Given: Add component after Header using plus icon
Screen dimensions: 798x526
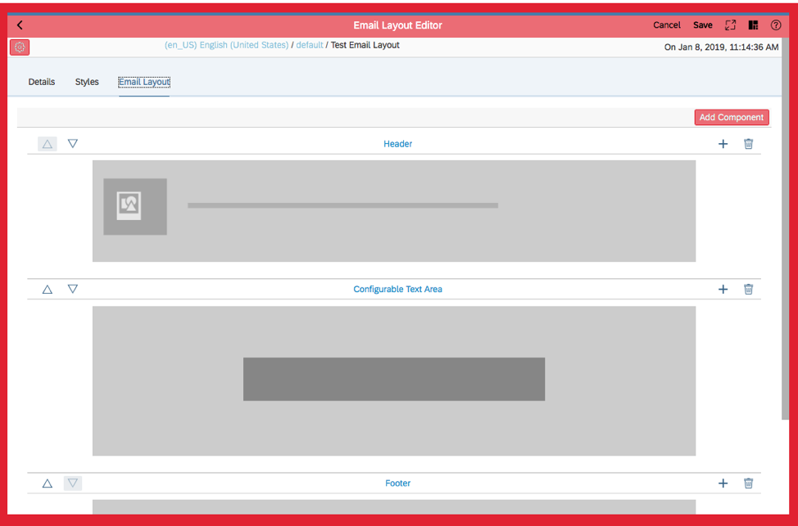Looking at the screenshot, I should tap(723, 144).
